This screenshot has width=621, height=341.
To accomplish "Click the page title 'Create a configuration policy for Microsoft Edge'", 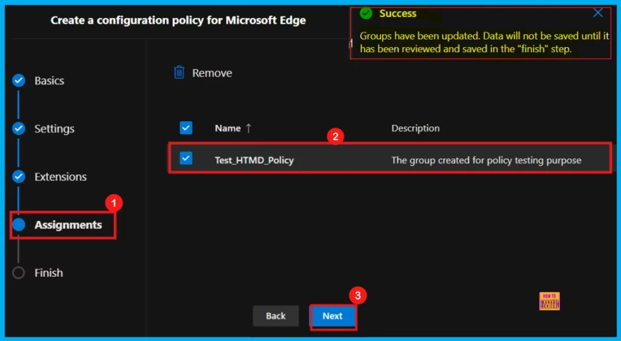I will (178, 20).
